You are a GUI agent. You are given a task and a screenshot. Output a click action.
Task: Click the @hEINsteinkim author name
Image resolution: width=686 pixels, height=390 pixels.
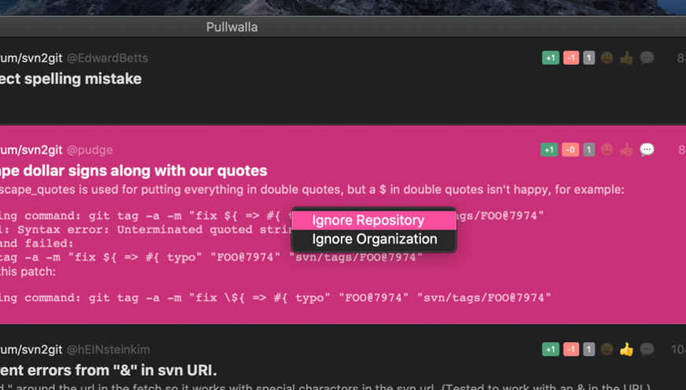[108, 349]
